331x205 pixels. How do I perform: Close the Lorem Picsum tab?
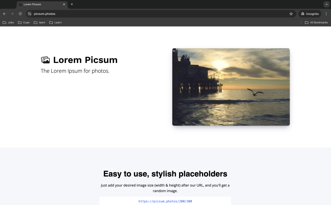pos(64,5)
